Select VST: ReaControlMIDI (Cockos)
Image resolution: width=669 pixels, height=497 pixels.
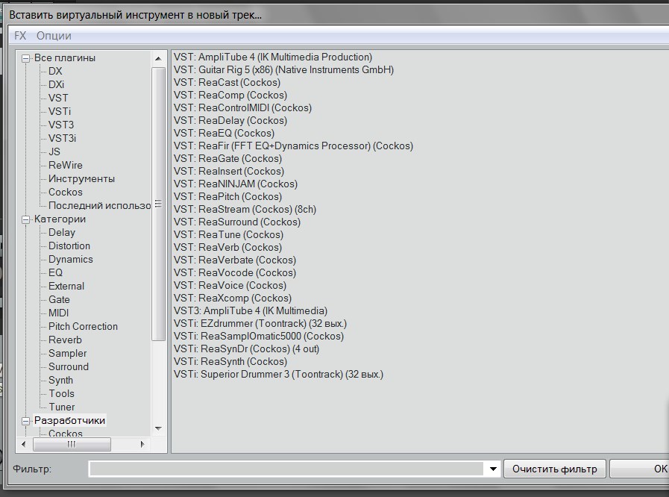tap(242, 108)
